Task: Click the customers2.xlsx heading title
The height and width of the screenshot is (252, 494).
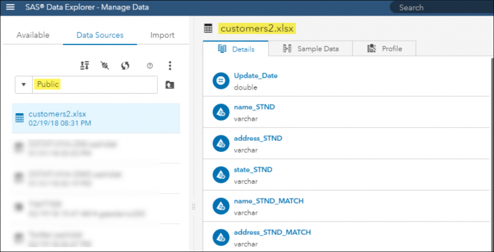Action: tap(257, 28)
